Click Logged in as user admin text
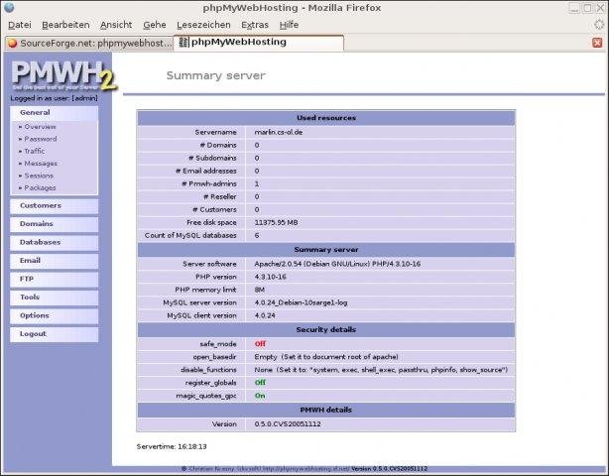This screenshot has height=476, width=609. [54, 98]
